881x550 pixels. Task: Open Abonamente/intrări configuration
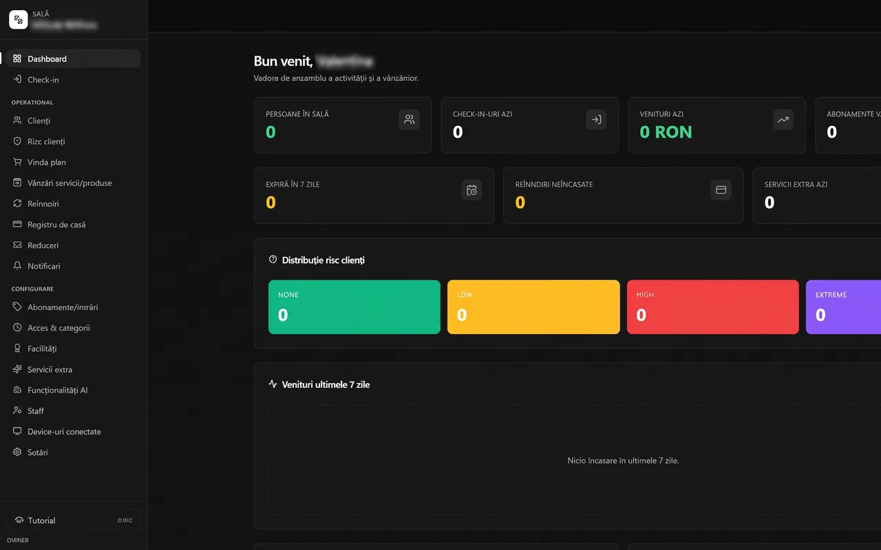73,307
